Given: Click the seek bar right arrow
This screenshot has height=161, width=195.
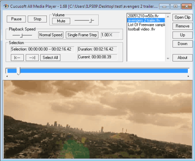Looking at the screenshot, I should tap(188, 76).
